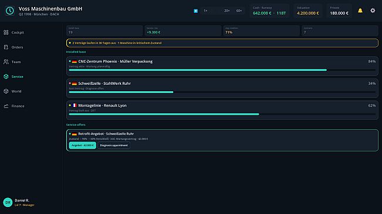Set game speed to 1x
This screenshot has width=382, height=214.
tap(205, 11)
